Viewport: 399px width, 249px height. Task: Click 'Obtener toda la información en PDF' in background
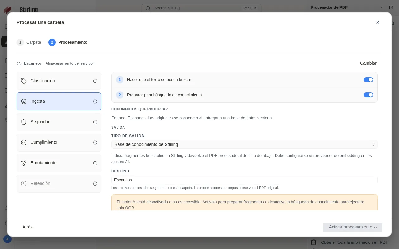(x=354, y=242)
